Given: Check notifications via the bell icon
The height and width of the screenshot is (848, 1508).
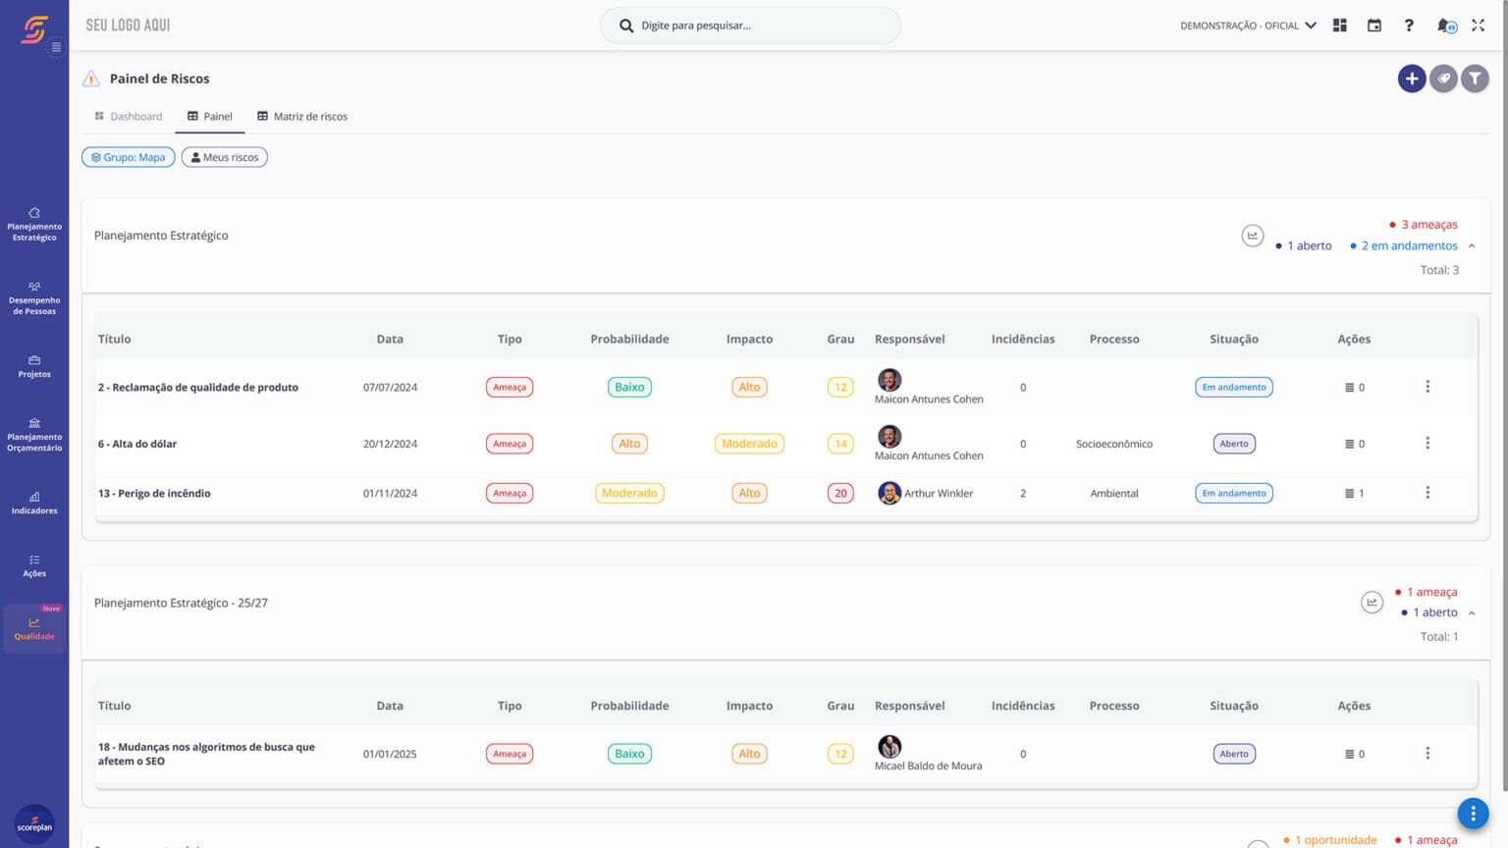Looking at the screenshot, I should (1443, 26).
